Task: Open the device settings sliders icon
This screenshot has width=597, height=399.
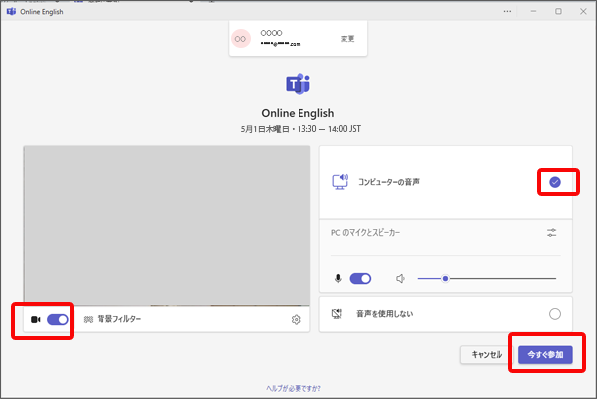Action: tap(551, 233)
